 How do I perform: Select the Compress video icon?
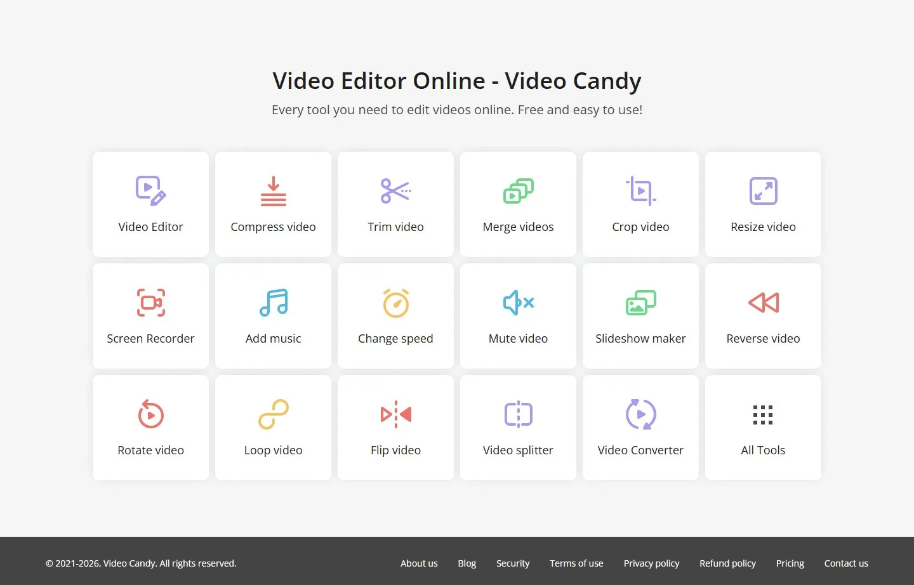point(274,191)
